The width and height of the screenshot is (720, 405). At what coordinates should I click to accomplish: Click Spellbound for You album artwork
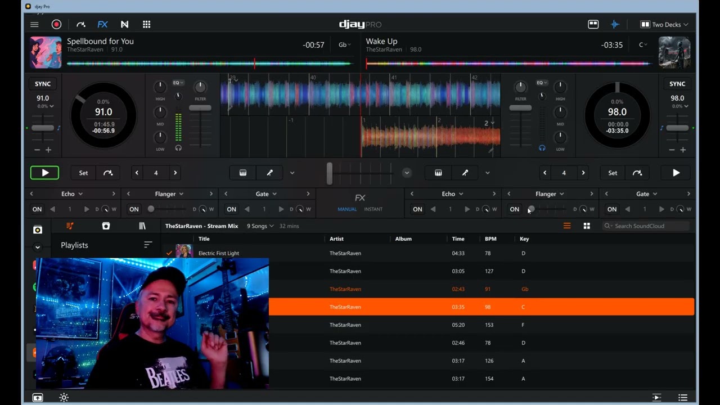pos(46,52)
